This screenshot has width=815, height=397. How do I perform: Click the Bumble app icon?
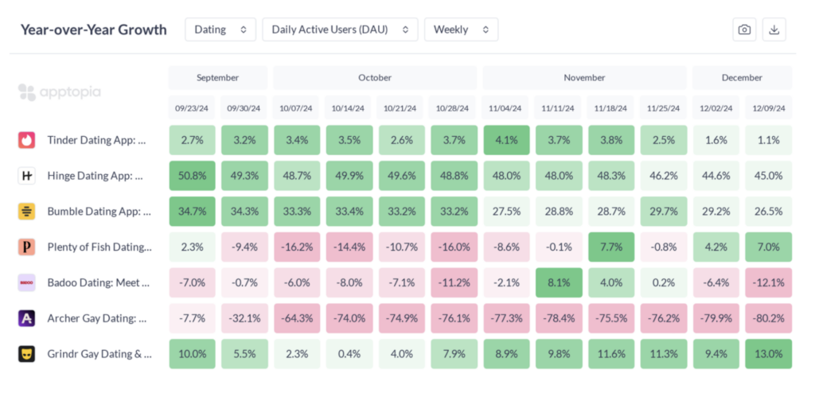click(x=27, y=212)
